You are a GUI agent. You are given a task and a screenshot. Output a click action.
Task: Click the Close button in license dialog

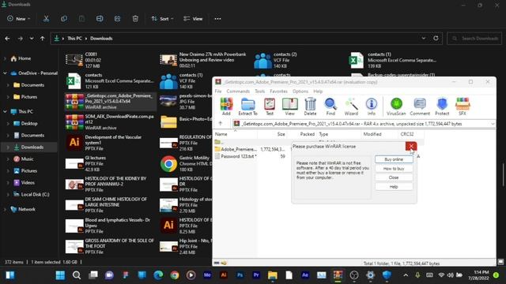point(394,177)
